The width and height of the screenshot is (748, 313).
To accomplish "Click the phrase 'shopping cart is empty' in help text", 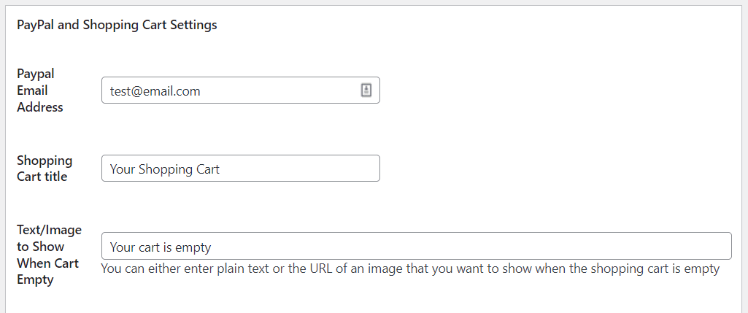I will [658, 268].
